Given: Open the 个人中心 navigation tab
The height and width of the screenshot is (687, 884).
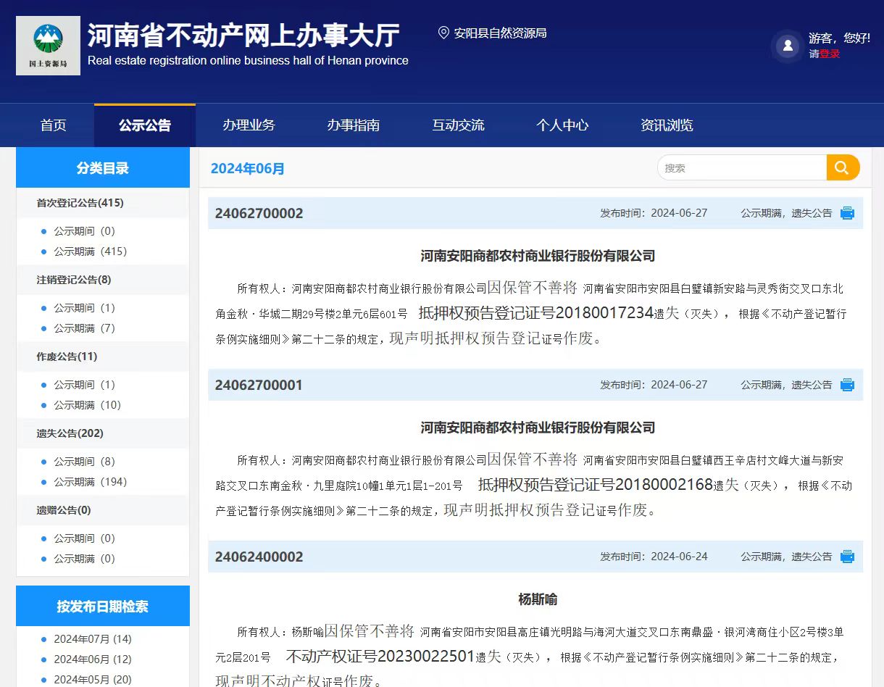Looking at the screenshot, I should [562, 125].
